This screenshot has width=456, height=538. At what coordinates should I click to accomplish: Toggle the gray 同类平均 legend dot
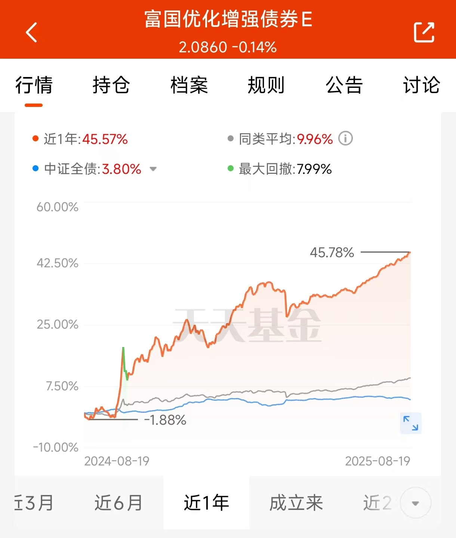coord(231,139)
